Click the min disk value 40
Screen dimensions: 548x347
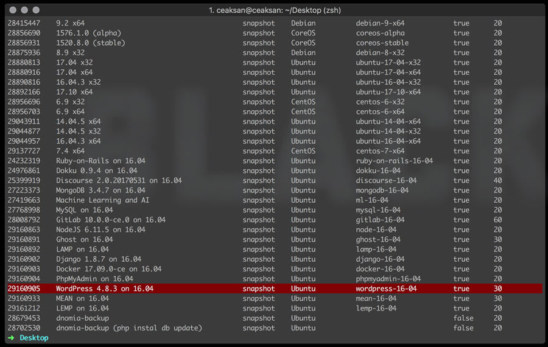pyautogui.click(x=497, y=180)
